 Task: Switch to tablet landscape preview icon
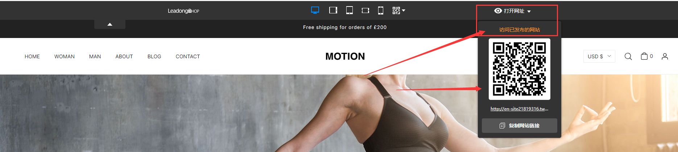pos(333,10)
